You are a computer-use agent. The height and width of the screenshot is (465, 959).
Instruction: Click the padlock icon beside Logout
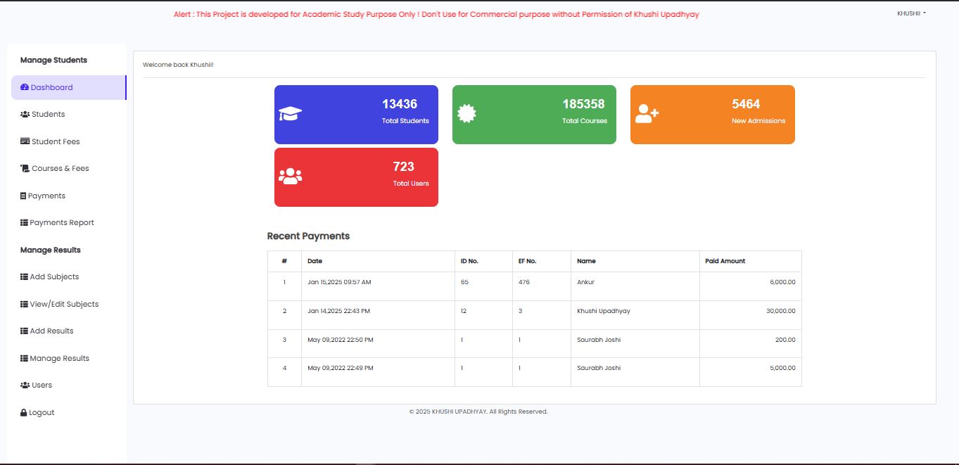24,413
